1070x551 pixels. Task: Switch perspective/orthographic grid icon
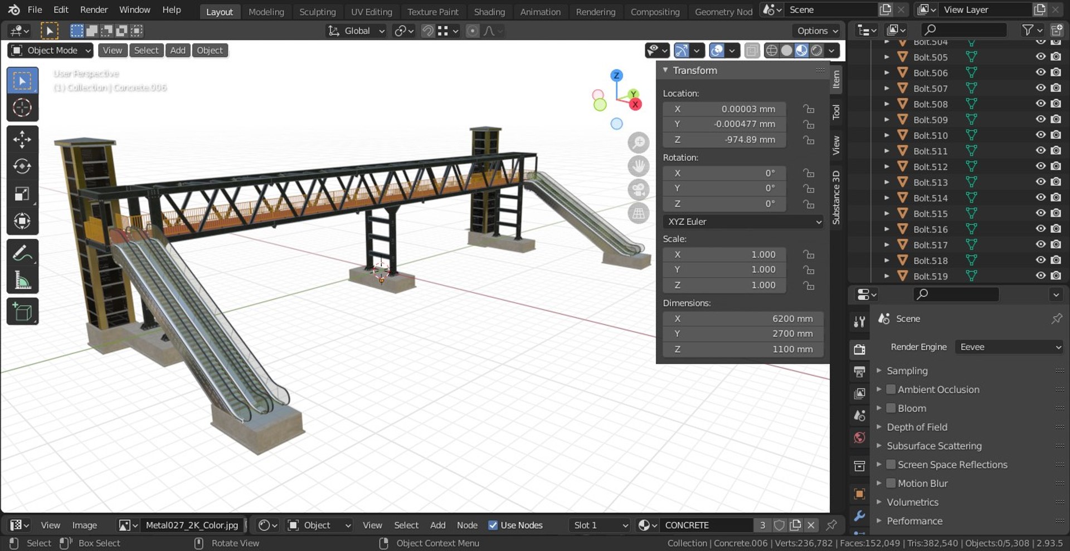(x=639, y=213)
